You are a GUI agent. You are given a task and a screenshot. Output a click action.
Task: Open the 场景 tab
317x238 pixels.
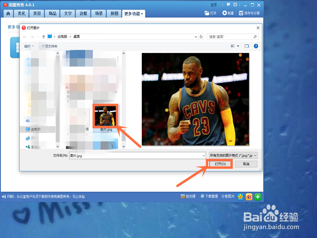tap(99, 13)
